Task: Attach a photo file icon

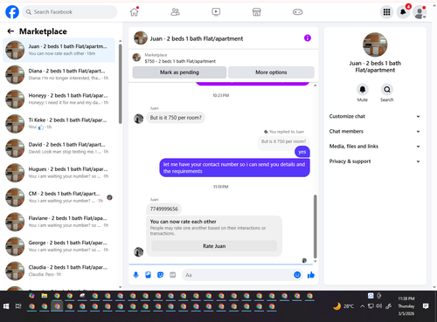Action: click(x=148, y=275)
